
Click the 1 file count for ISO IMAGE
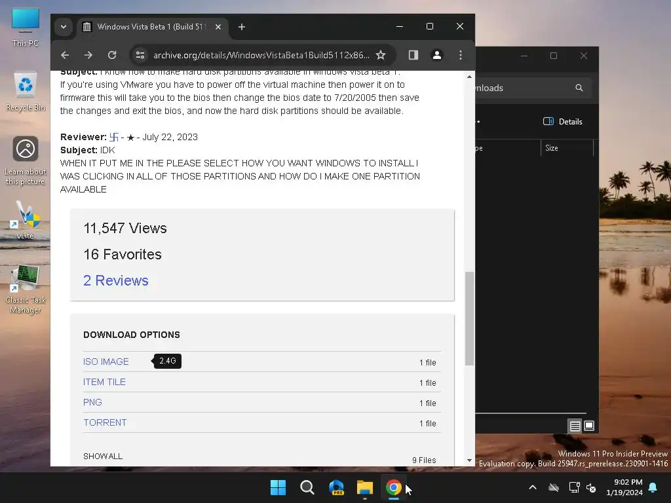point(427,363)
